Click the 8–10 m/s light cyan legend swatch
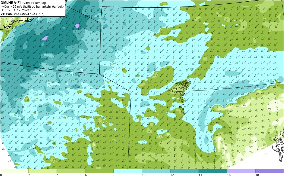Viewport: 284px width, 177px height. point(128,171)
